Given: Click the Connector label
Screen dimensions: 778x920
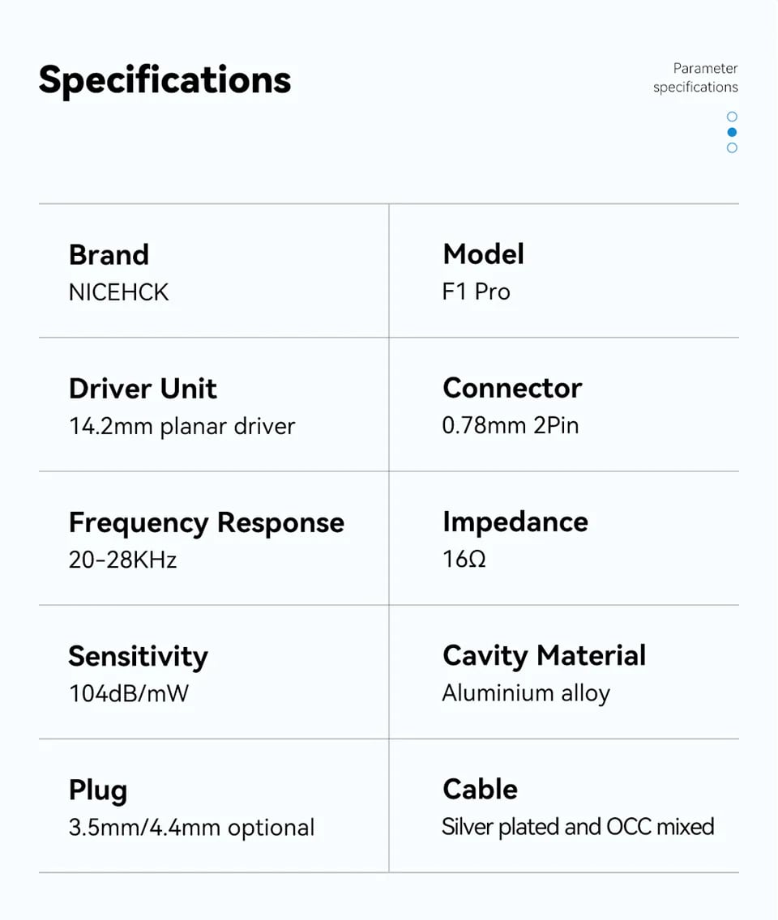Looking at the screenshot, I should pyautogui.click(x=512, y=388).
